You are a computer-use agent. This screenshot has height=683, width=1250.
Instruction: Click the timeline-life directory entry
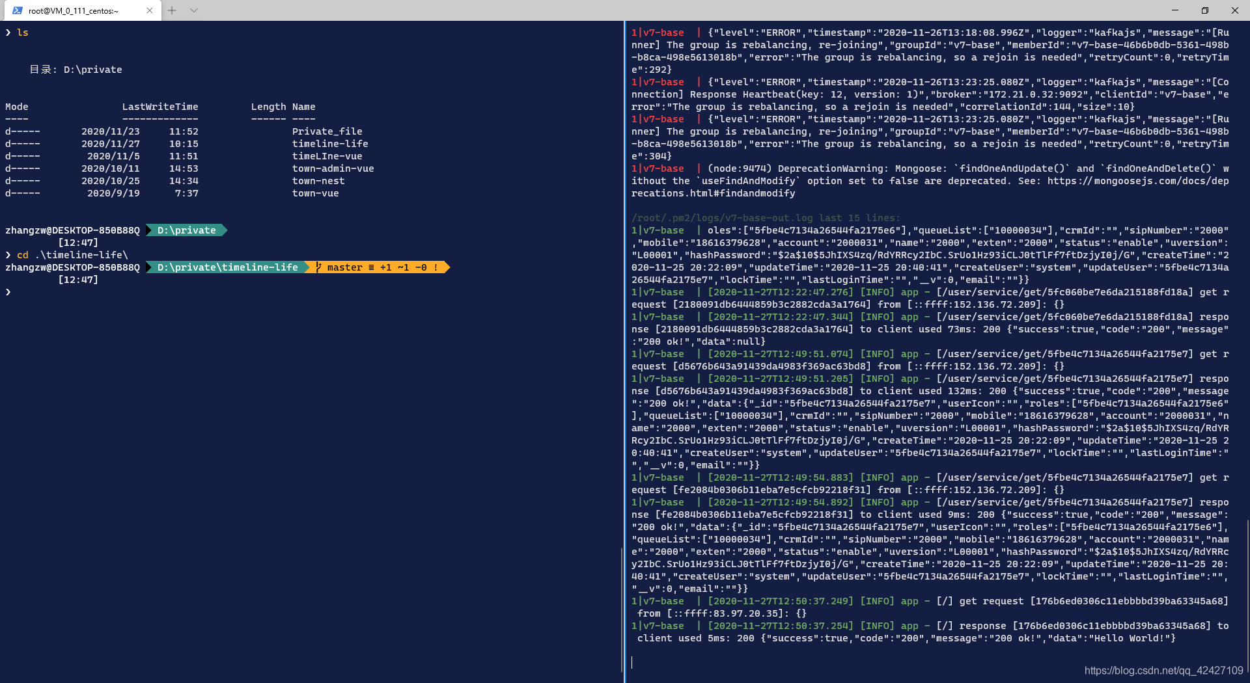(330, 144)
